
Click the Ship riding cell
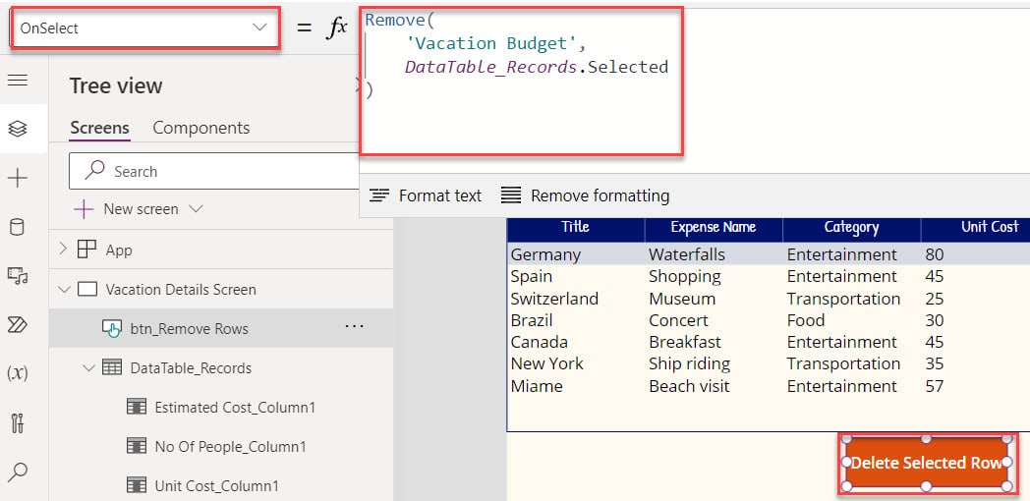(x=689, y=363)
